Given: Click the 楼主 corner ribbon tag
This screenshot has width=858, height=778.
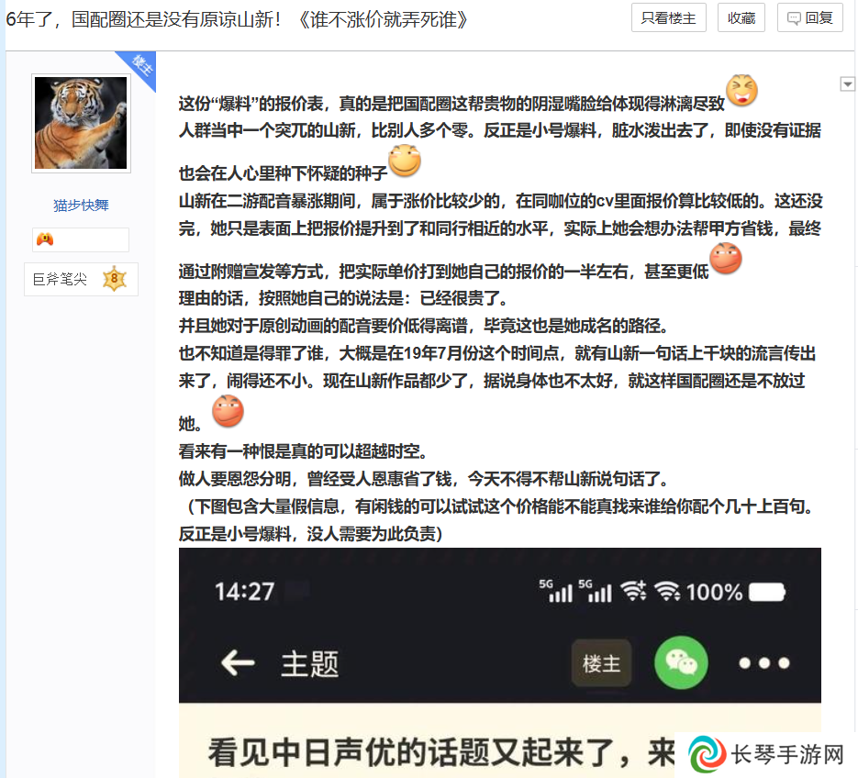Looking at the screenshot, I should tap(139, 67).
